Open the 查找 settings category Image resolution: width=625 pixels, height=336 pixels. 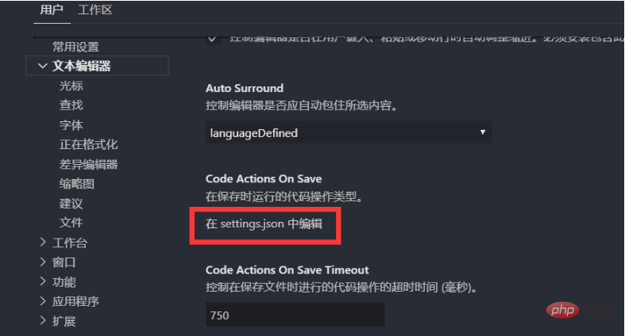tap(71, 105)
